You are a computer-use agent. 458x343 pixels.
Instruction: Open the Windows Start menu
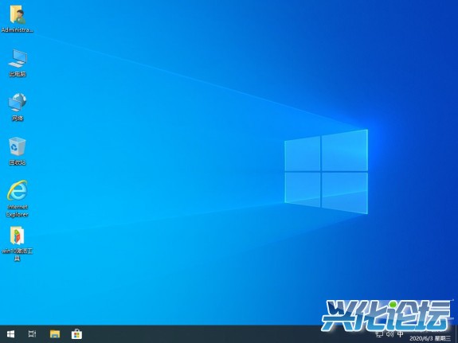click(x=11, y=334)
